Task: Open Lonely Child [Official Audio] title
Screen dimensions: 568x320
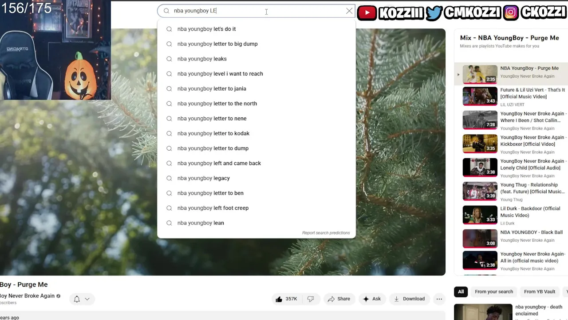Action: coord(533,164)
